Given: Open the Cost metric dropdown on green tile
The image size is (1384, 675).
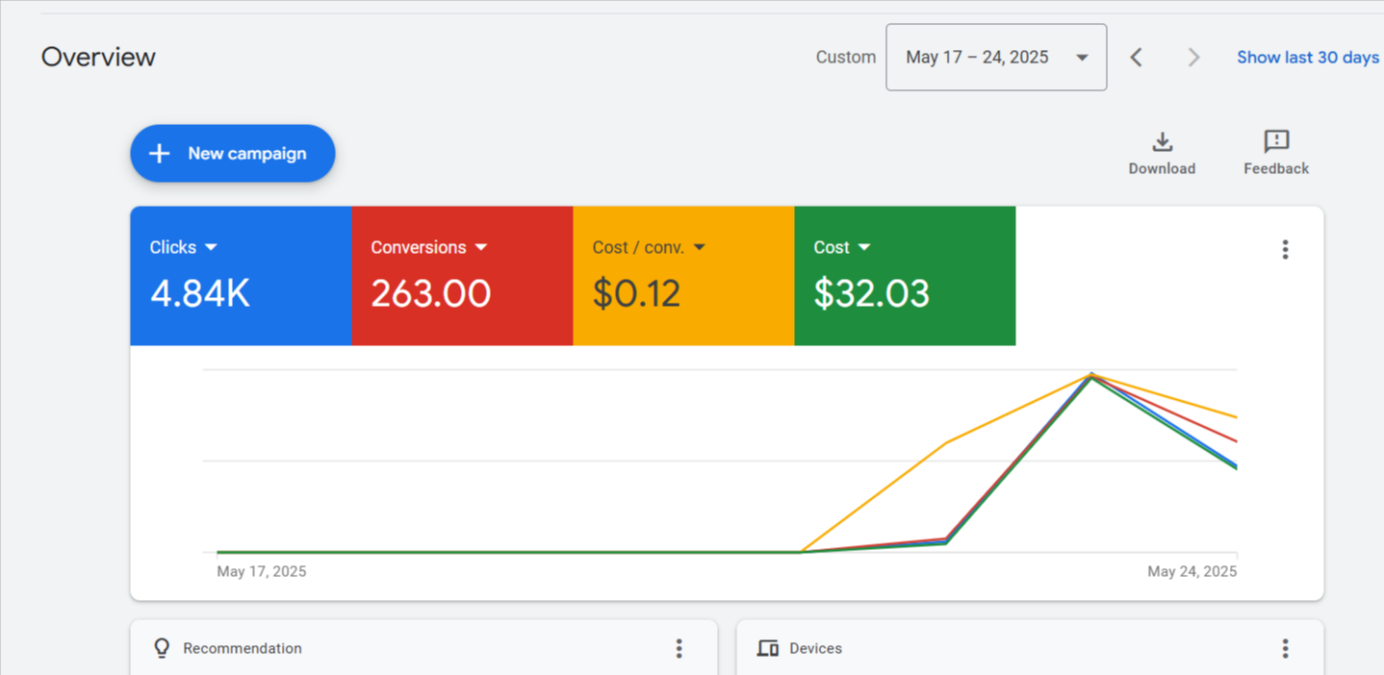Looking at the screenshot, I should (x=864, y=247).
